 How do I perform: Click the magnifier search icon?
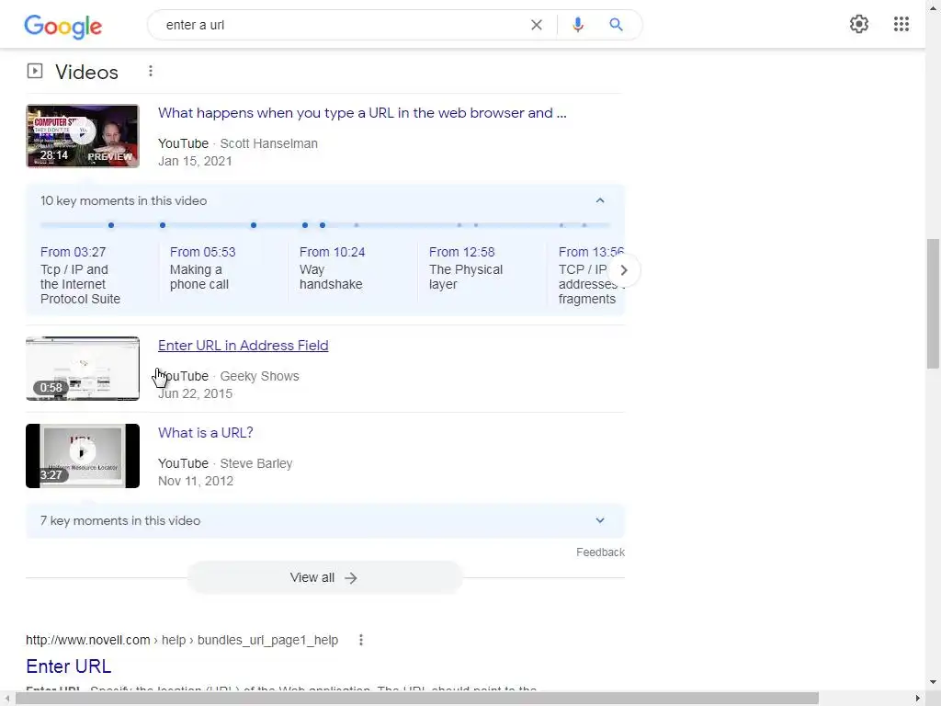coord(616,25)
